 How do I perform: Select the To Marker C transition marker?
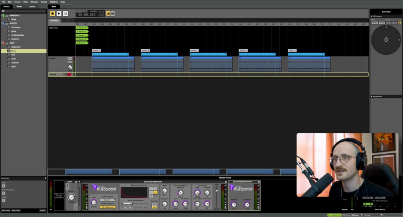click(82, 35)
